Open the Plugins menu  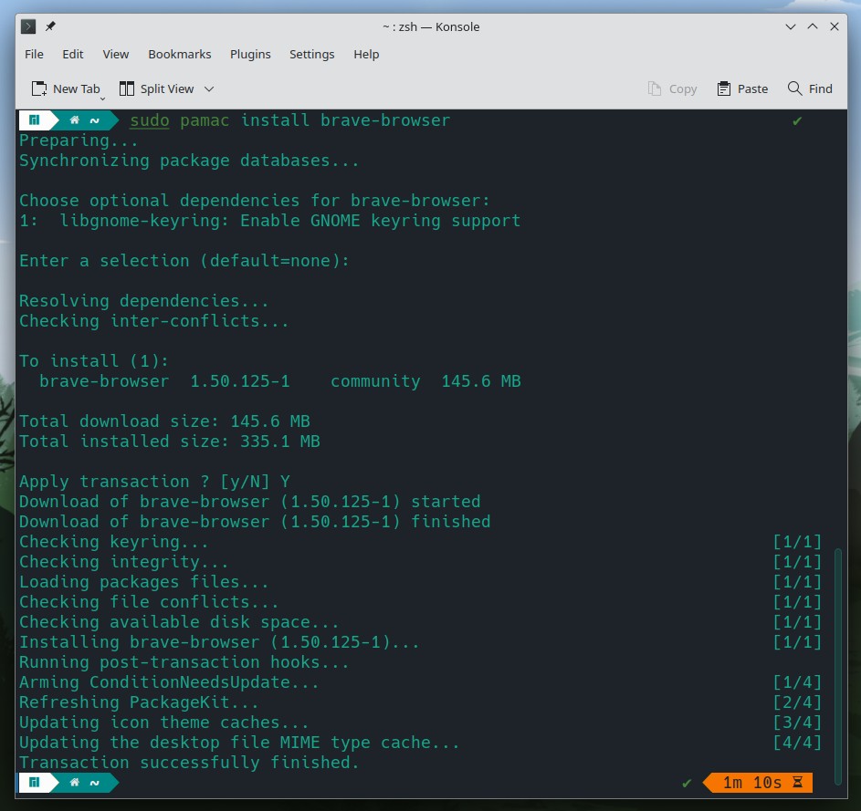250,55
